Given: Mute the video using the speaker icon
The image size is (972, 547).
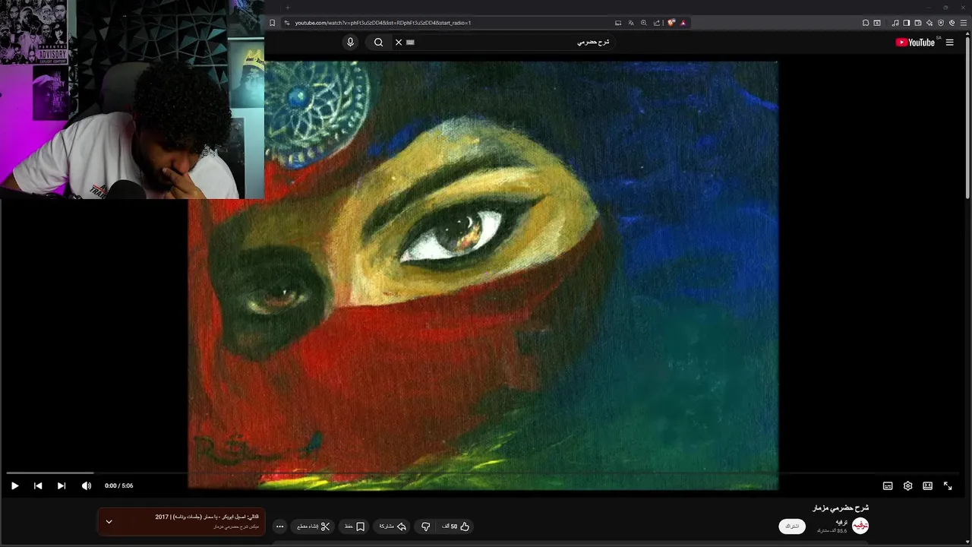Looking at the screenshot, I should pos(86,485).
